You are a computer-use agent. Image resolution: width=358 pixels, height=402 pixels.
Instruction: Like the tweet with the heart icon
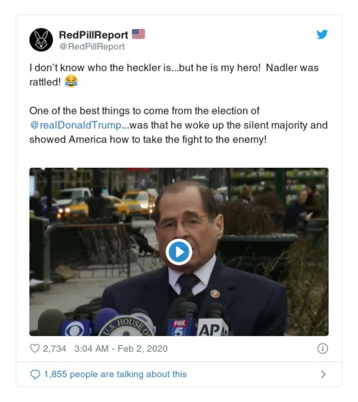pos(34,349)
